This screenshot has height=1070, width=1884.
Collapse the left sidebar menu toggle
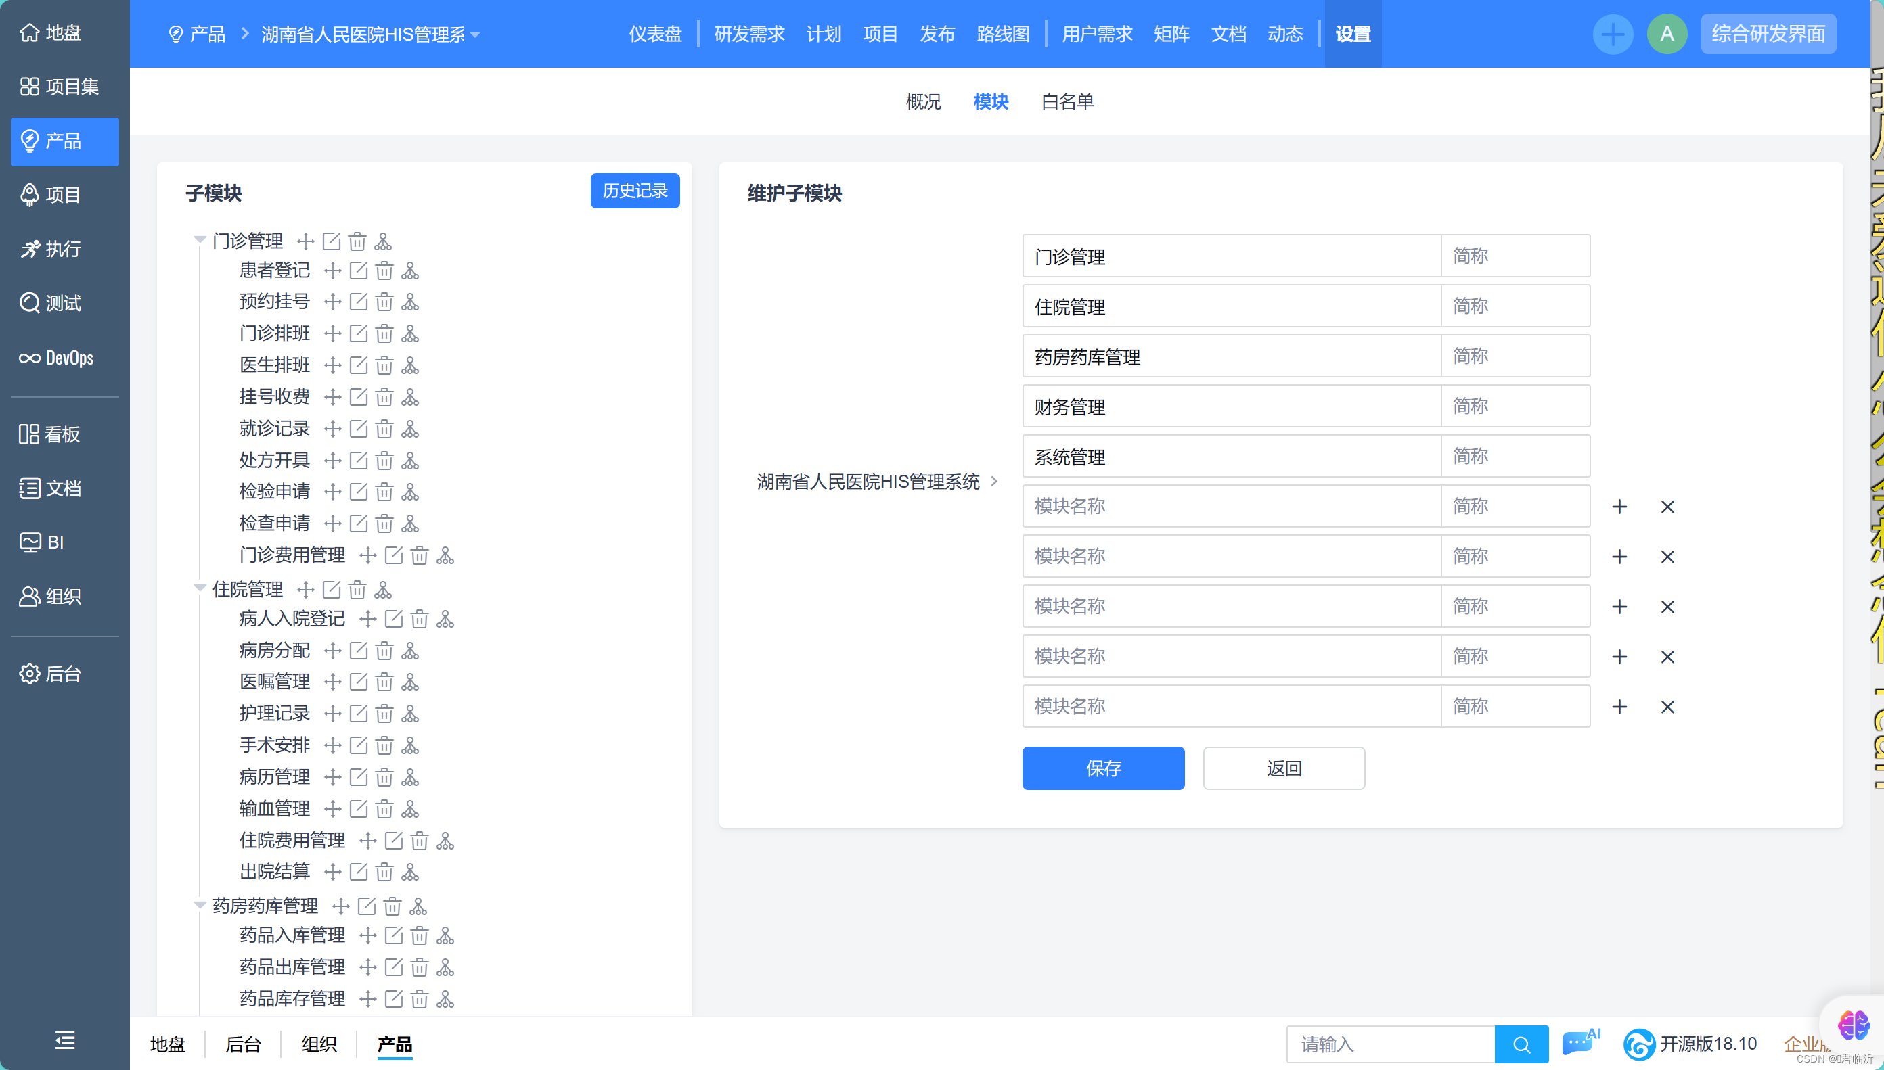coord(65,1041)
